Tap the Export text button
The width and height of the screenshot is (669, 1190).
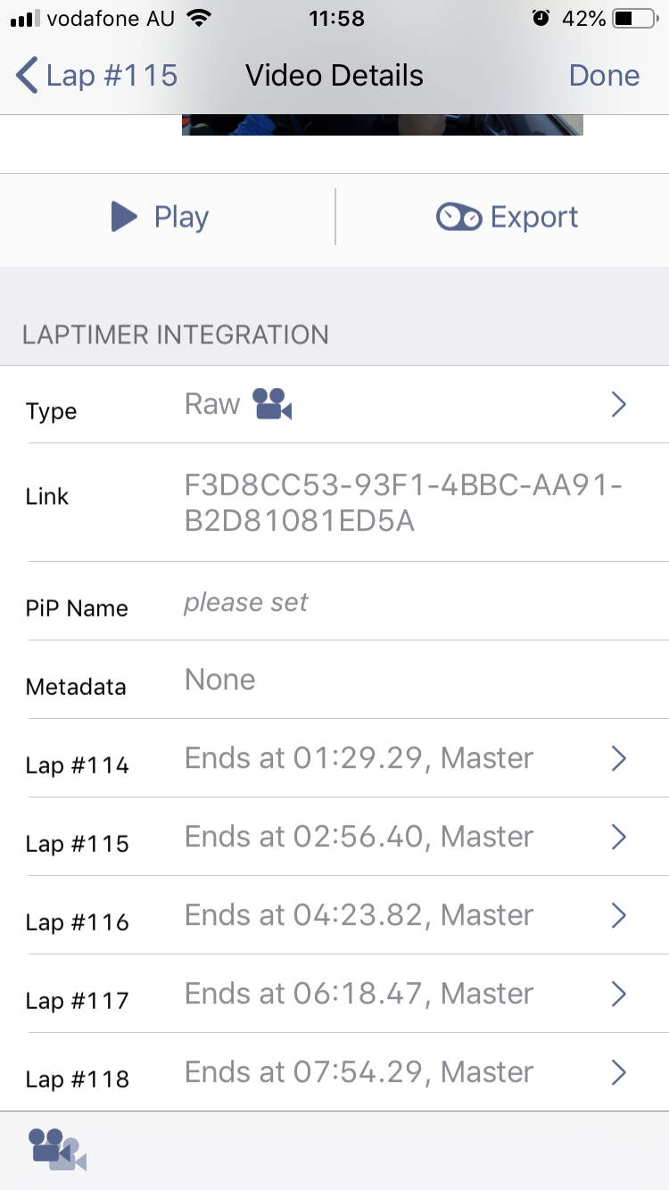tap(534, 218)
